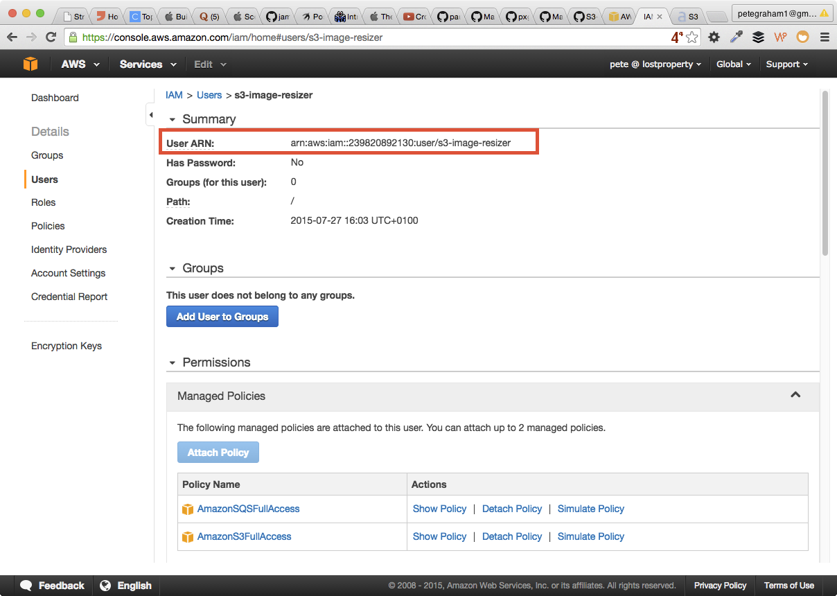Open the 'pete @ lostproperty' account menu
837x596 pixels.
click(655, 64)
